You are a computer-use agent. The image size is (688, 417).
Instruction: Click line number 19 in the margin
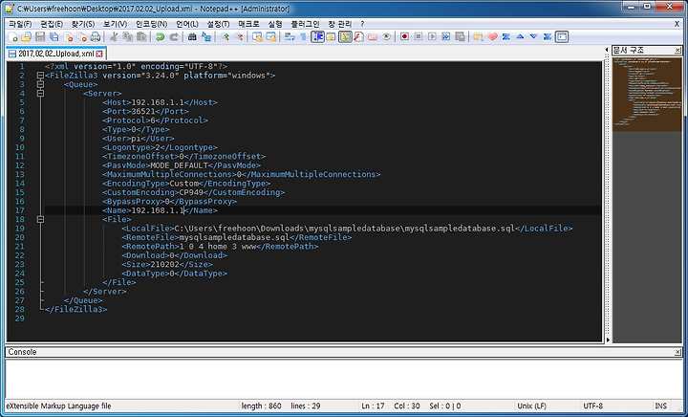click(x=20, y=229)
